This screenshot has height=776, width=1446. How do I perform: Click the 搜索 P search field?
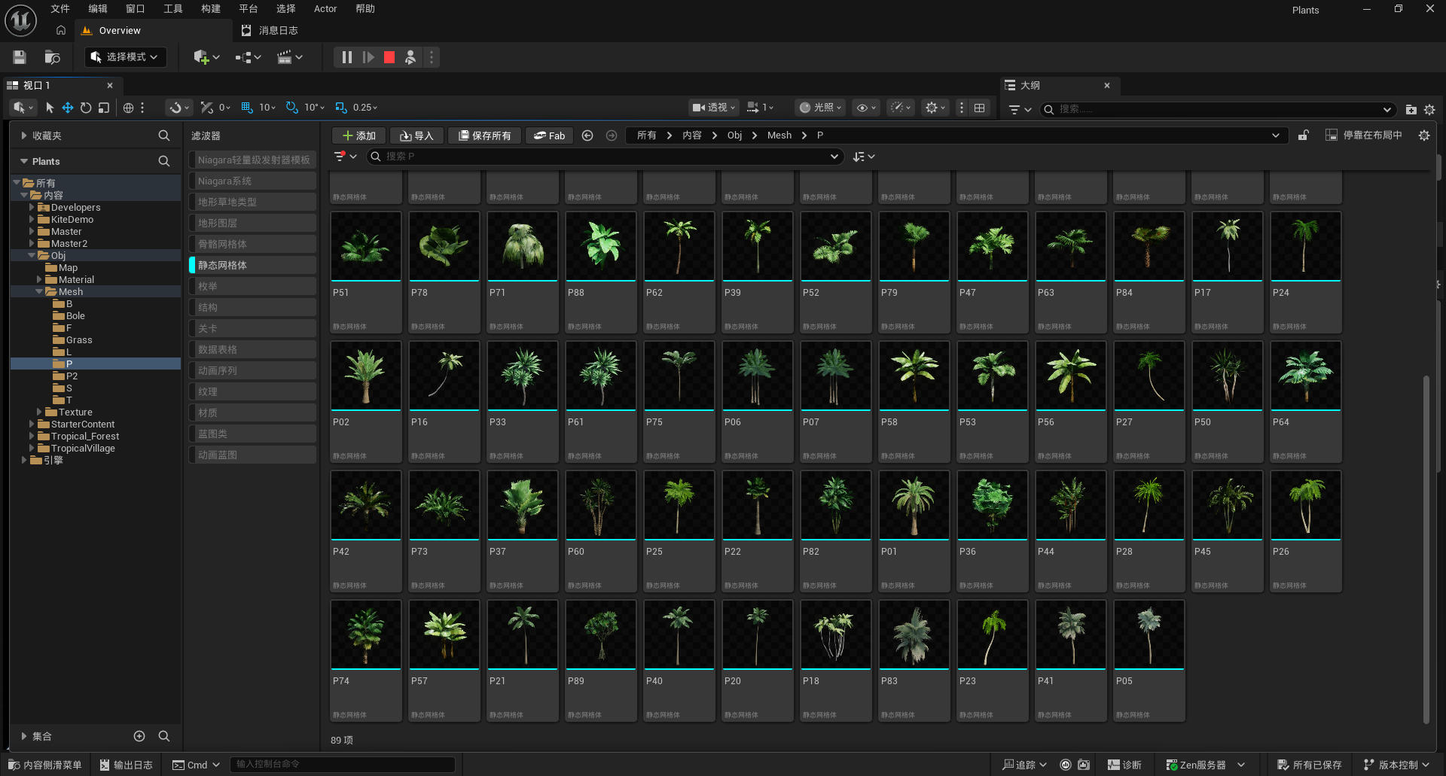click(x=604, y=157)
